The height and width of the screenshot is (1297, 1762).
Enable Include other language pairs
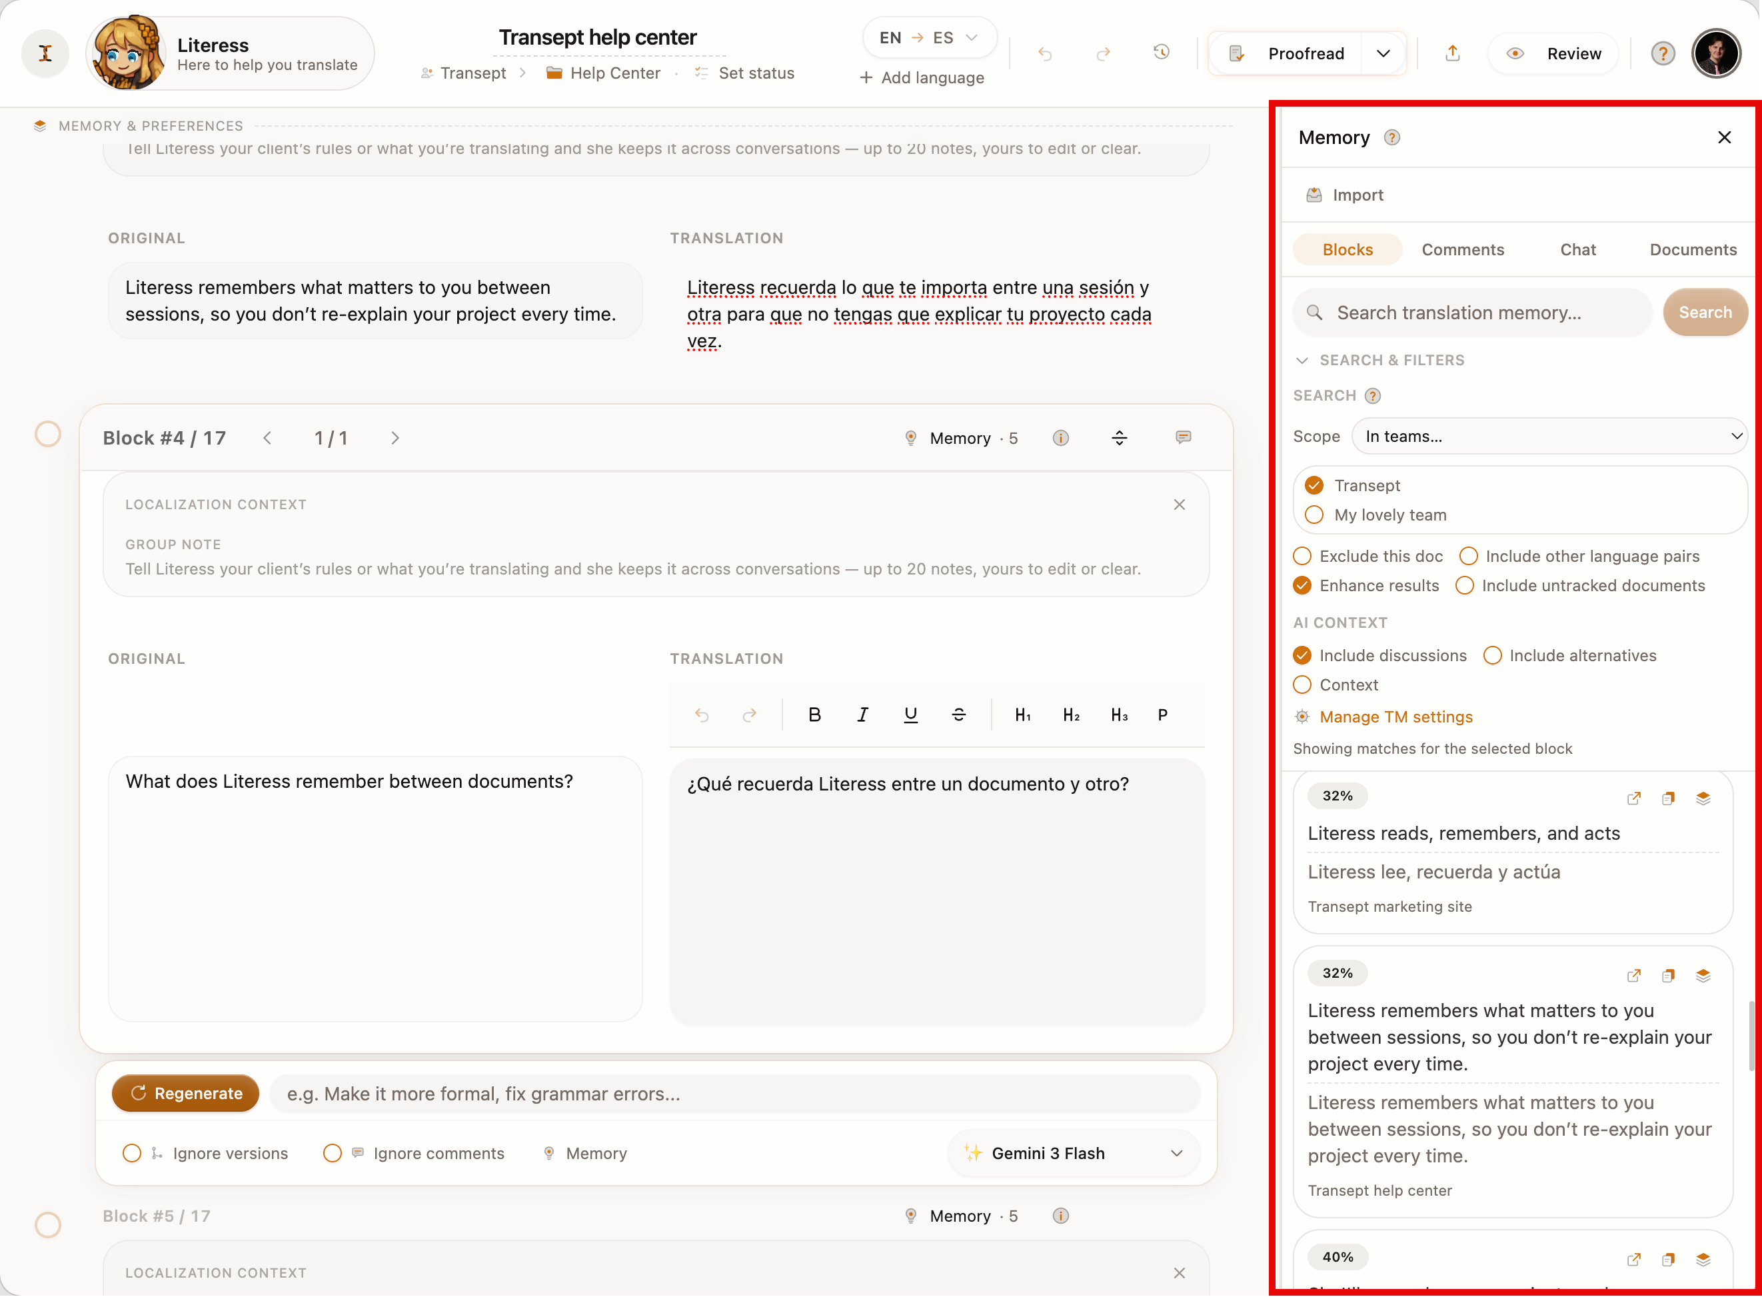coord(1467,556)
